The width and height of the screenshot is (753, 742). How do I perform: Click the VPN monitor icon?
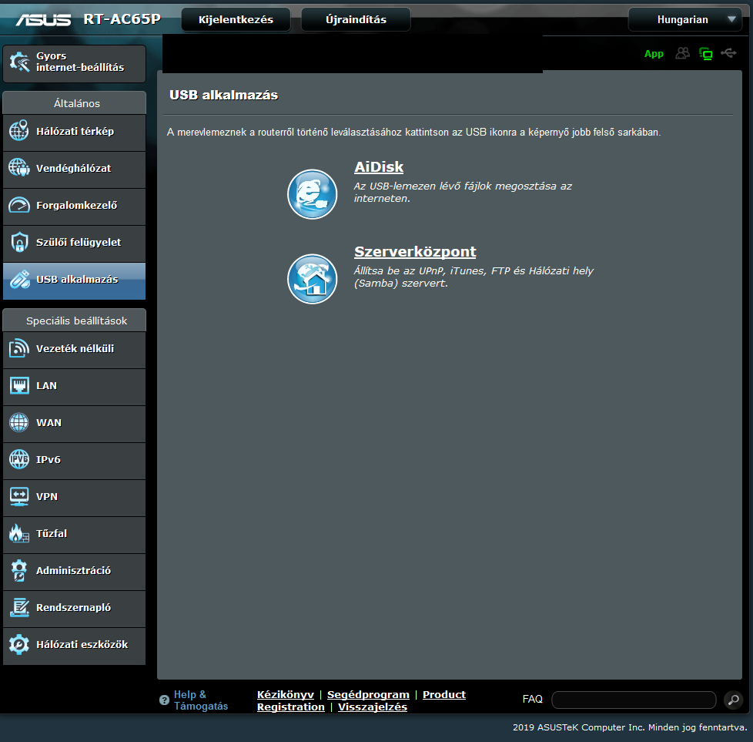click(19, 496)
